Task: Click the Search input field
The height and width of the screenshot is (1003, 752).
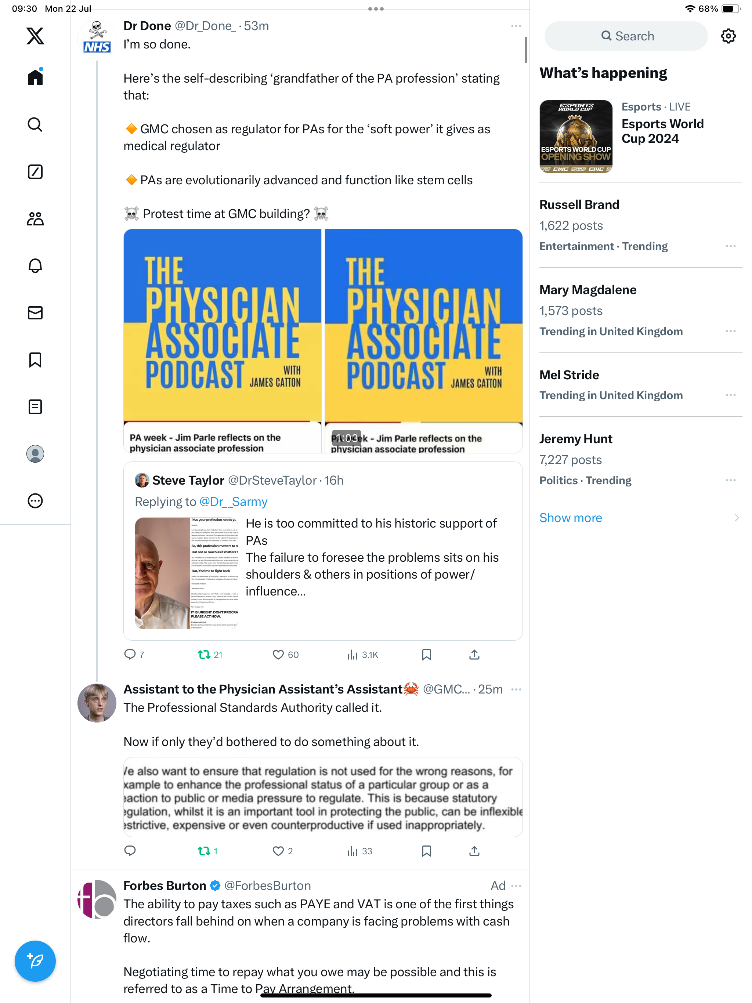Action: point(625,36)
